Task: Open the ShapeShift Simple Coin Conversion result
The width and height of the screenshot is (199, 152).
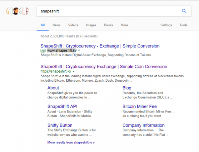Action: 104,66
